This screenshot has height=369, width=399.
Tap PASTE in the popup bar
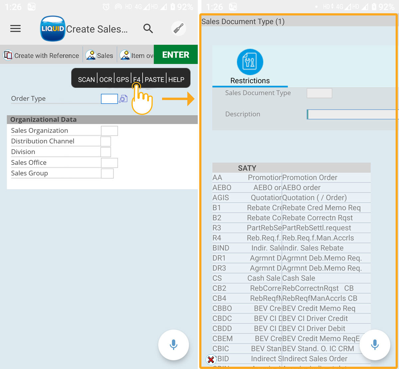(154, 79)
